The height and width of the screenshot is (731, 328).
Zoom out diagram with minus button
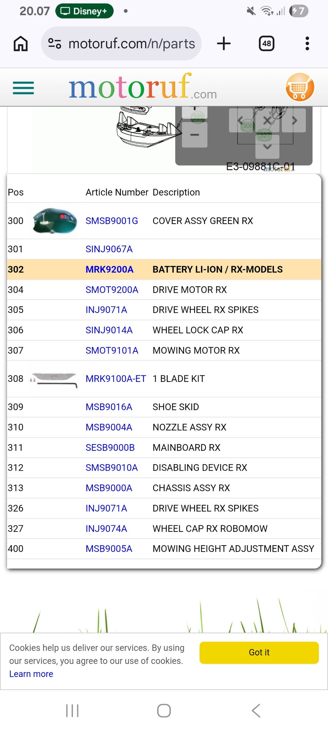point(195,135)
